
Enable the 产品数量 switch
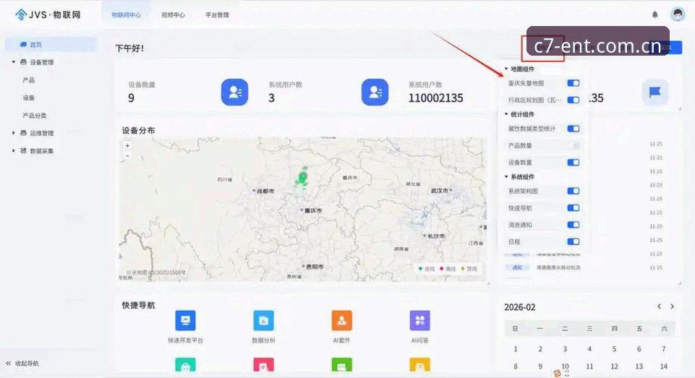[573, 145]
